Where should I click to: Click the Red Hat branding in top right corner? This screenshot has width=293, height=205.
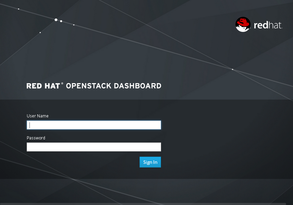pos(259,24)
